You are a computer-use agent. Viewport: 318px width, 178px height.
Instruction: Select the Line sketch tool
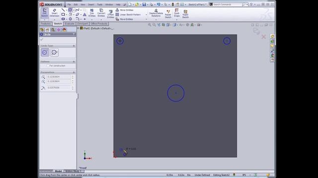tap(63, 10)
